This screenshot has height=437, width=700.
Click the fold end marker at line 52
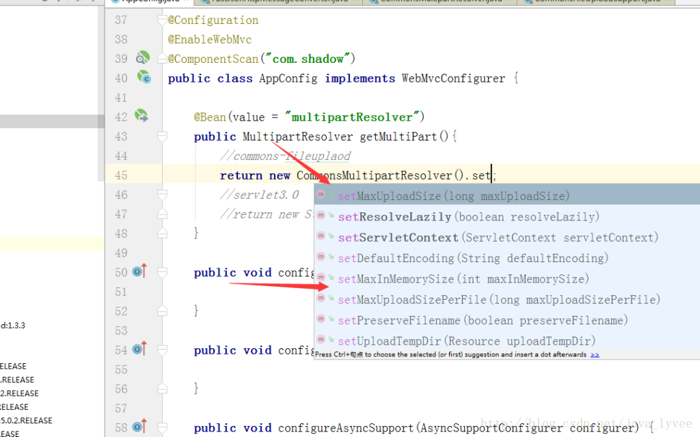tap(163, 311)
